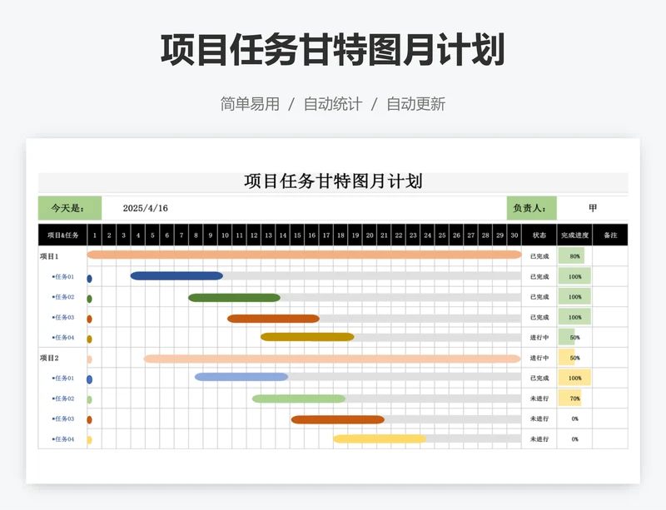Click the 70% progress cell of 项目2 任务02

(x=574, y=399)
